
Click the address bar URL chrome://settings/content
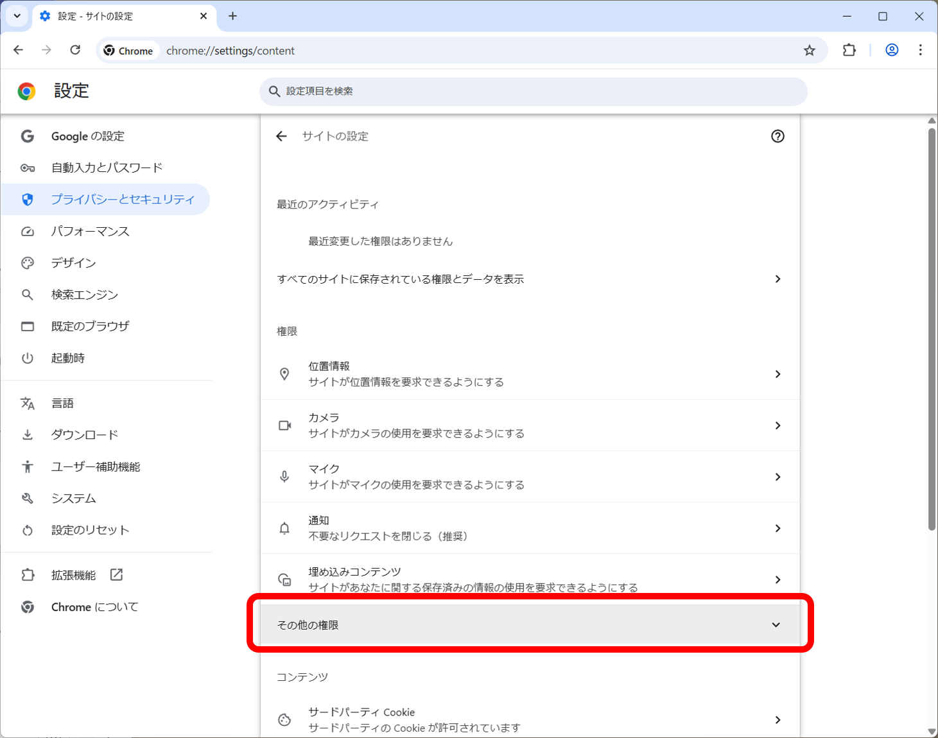click(230, 51)
